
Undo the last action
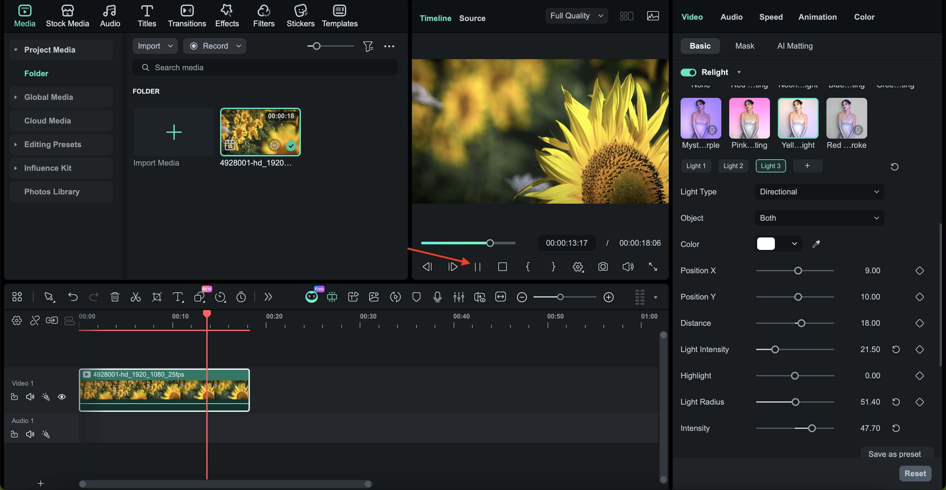click(73, 297)
